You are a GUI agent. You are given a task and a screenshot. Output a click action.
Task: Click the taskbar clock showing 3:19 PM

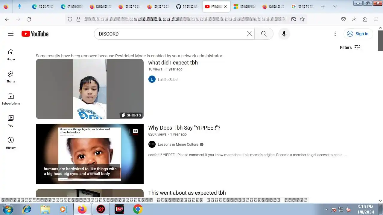click(366, 209)
